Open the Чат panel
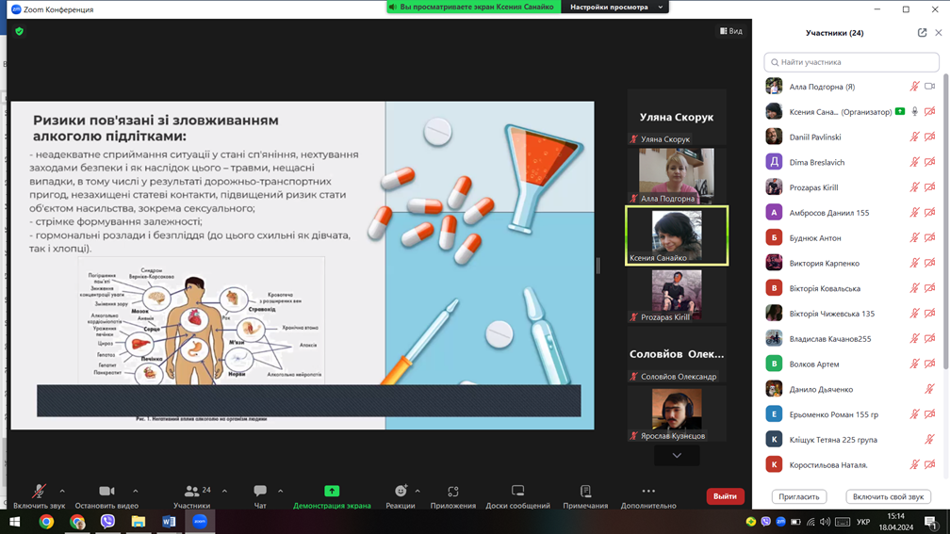Image resolution: width=950 pixels, height=534 pixels. tap(260, 495)
